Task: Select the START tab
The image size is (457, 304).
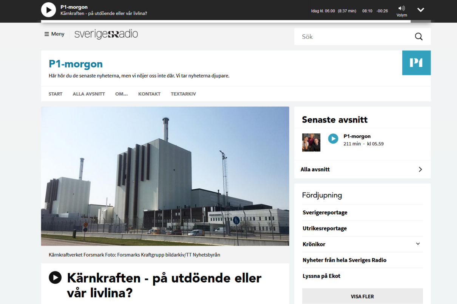Action: 56,94
